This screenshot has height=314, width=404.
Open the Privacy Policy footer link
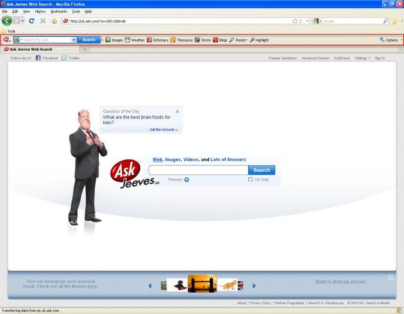[x=260, y=303]
